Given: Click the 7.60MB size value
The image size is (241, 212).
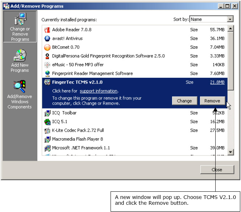Looking at the screenshot, I should 217,73.
